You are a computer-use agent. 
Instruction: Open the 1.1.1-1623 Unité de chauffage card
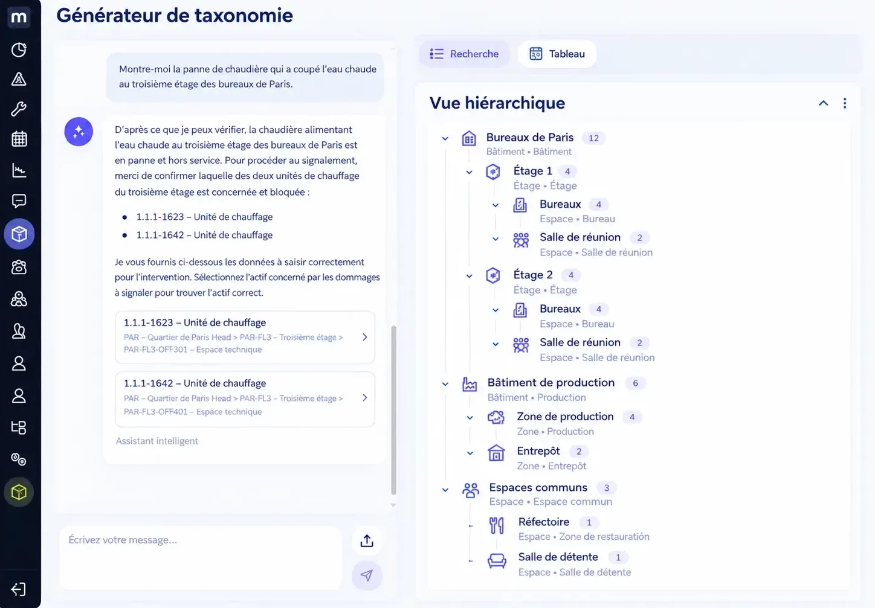pos(245,337)
